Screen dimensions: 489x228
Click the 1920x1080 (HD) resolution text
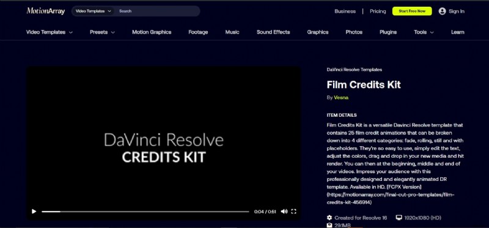tap(422, 218)
